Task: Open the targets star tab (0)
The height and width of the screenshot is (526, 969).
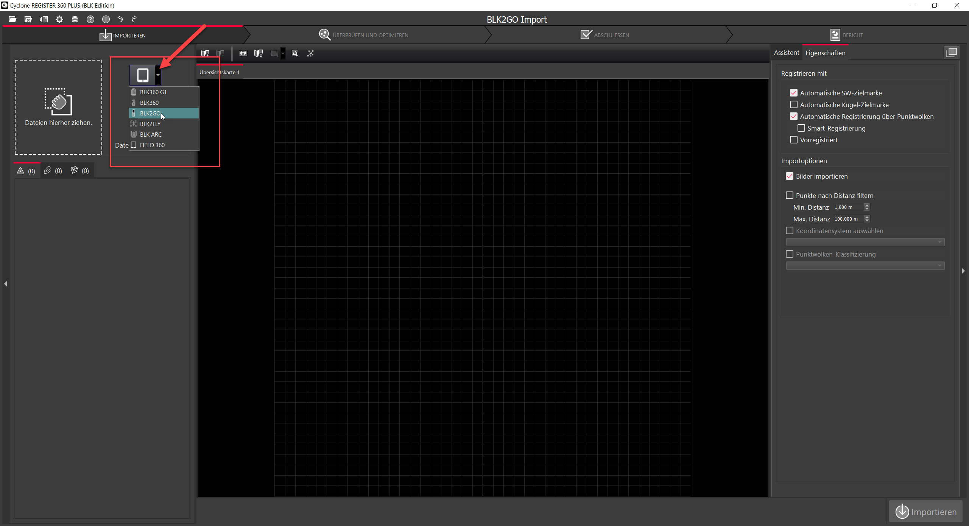Action: (80, 171)
